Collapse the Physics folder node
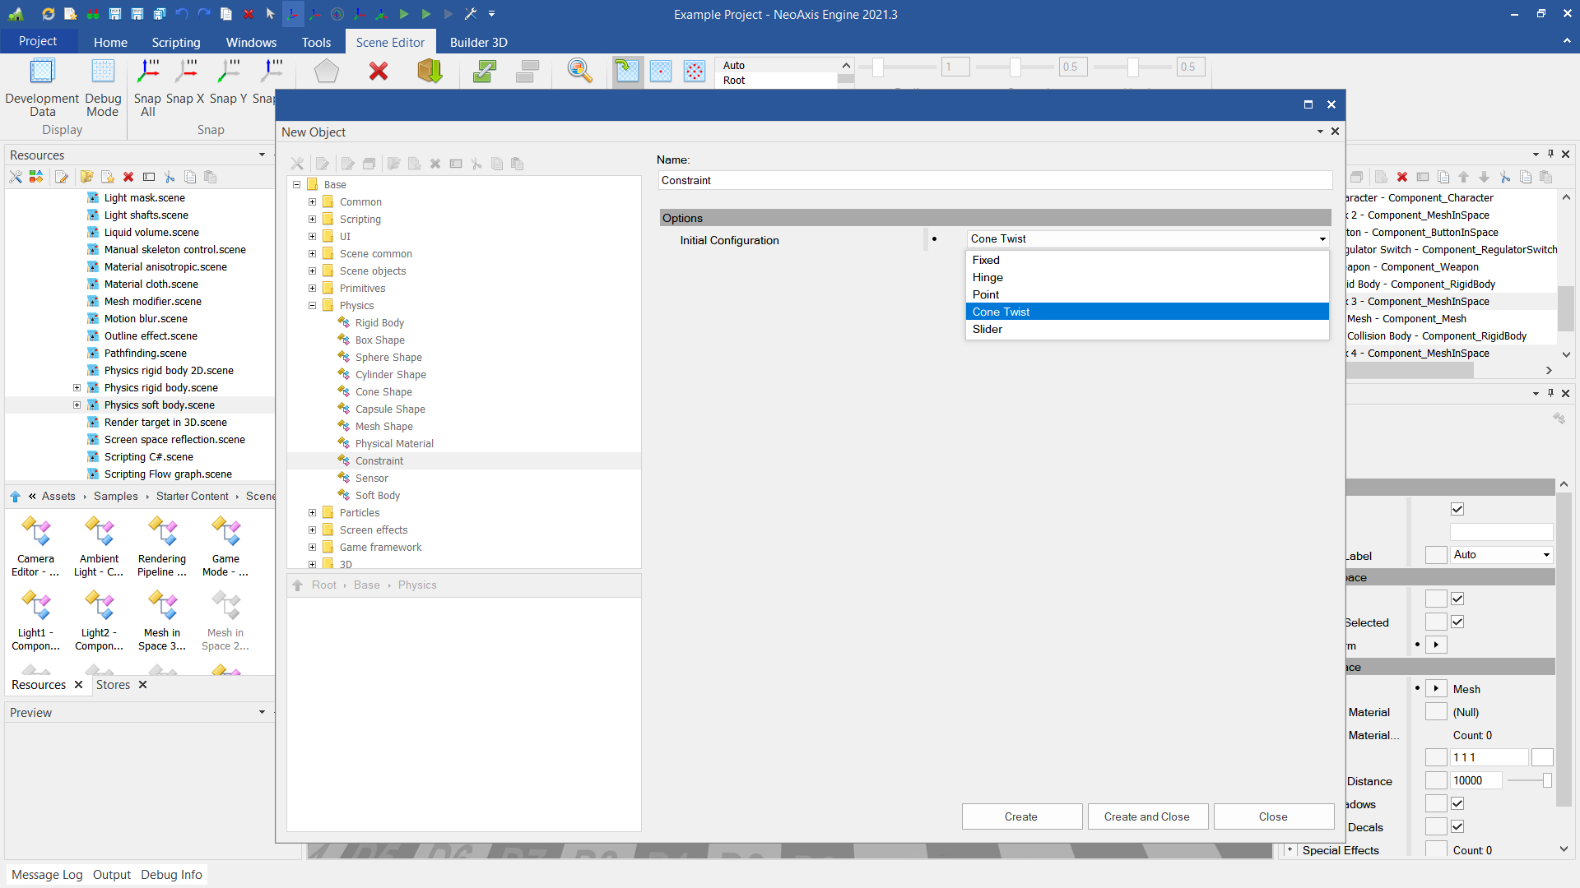 (x=312, y=305)
